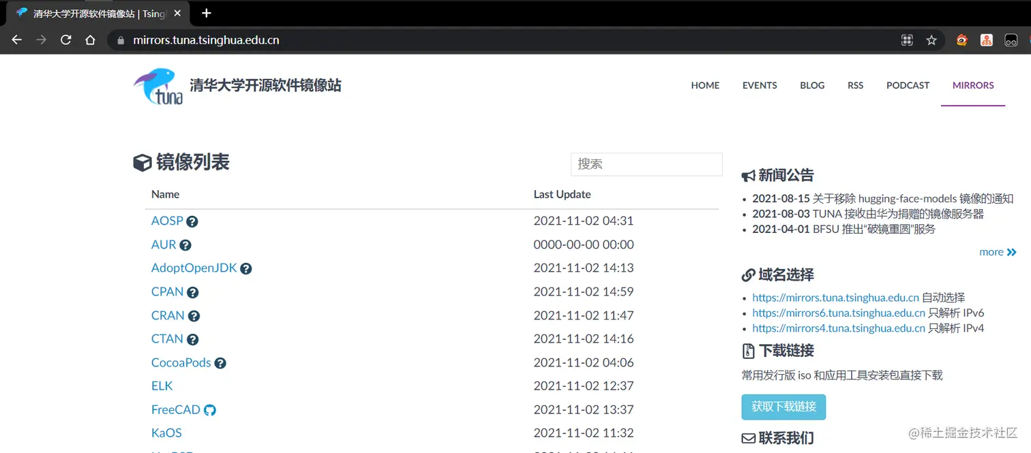Click the orange extension icon in toolbar
This screenshot has height=453, width=1031.
click(987, 40)
